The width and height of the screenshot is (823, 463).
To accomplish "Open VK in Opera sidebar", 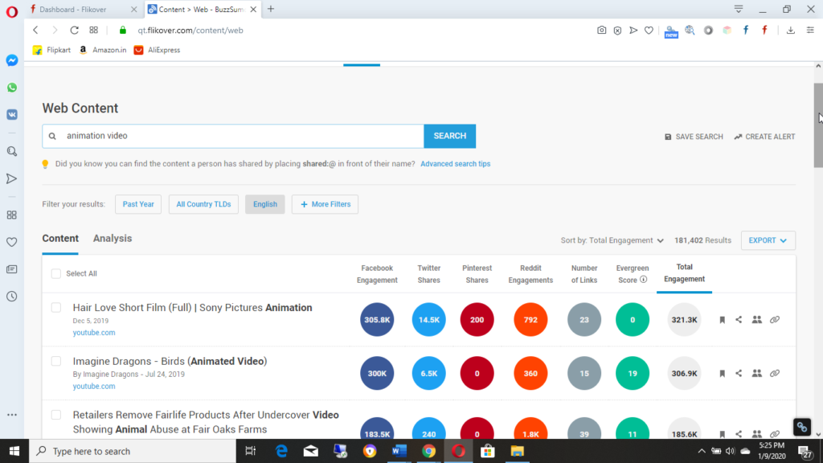I will click(11, 114).
